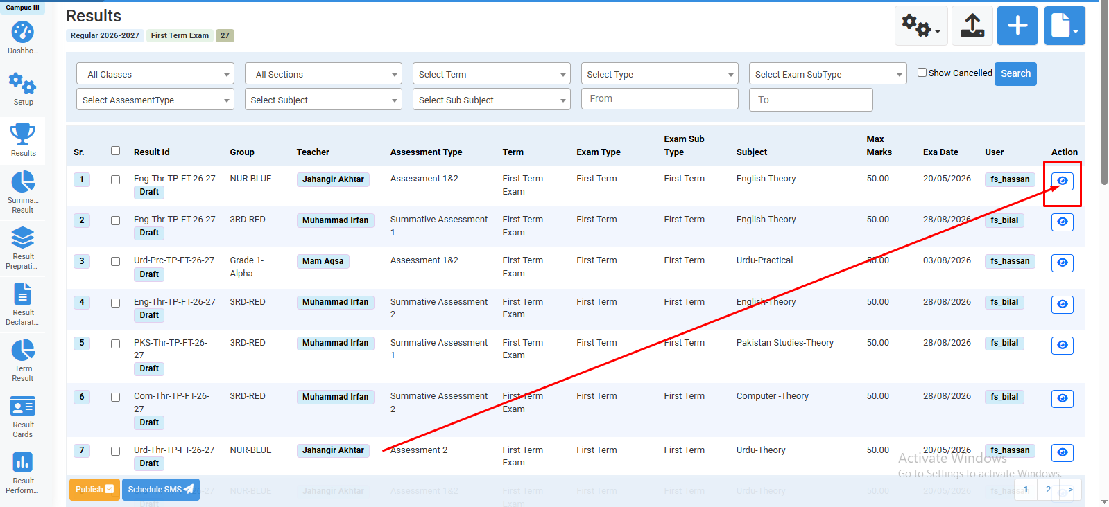Check the row 1 Eng-Thr-TP-FT-26-27 checkbox
Image resolution: width=1109 pixels, height=507 pixels.
(116, 180)
